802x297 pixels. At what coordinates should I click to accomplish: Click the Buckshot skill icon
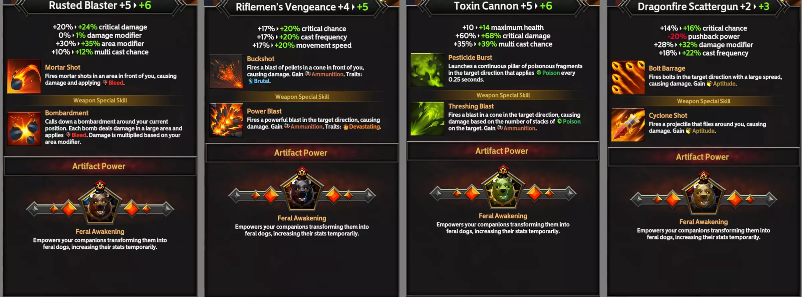[x=226, y=71]
